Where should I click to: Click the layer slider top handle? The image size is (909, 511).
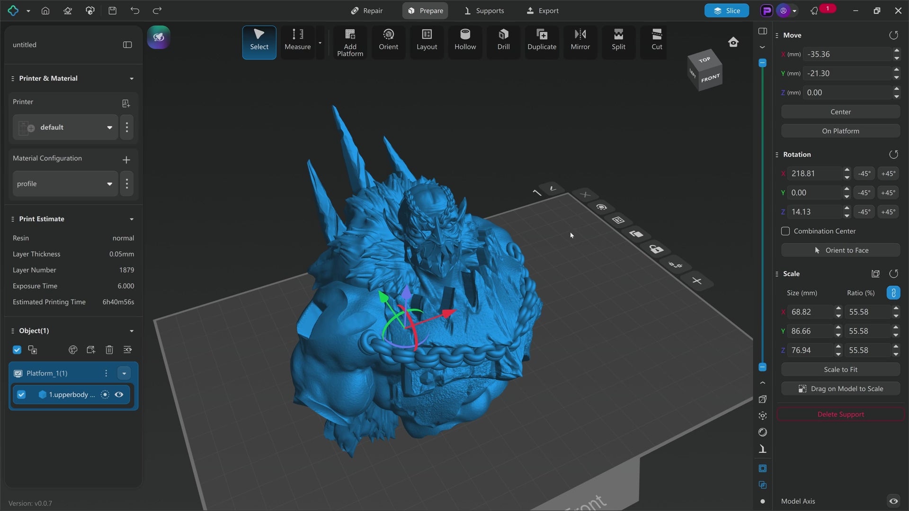point(762,63)
